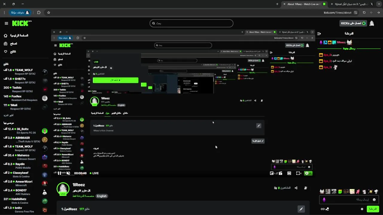383x215 pixels.
Task: Open Raydin PUBG Mobile stream
Action: 25,166
